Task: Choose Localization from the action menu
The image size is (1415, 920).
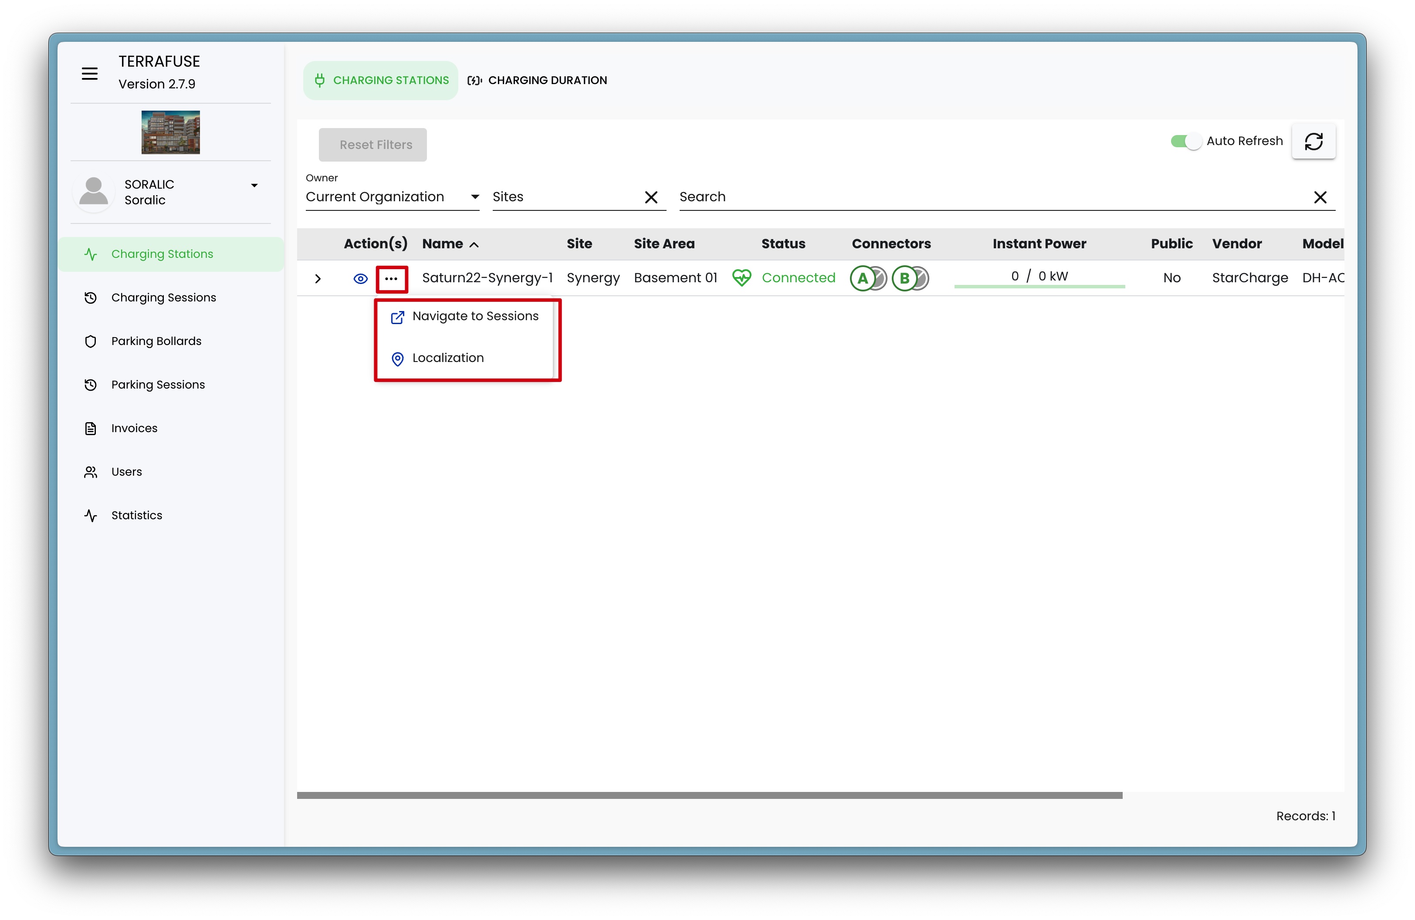Action: [448, 358]
